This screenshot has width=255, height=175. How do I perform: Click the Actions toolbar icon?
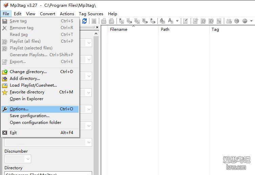point(162,21)
